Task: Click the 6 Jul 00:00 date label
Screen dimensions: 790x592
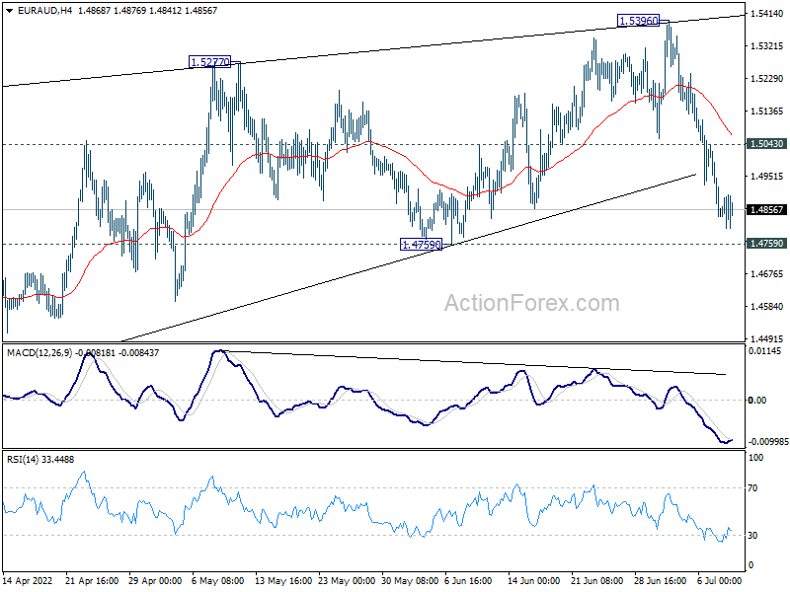Action: (x=719, y=580)
